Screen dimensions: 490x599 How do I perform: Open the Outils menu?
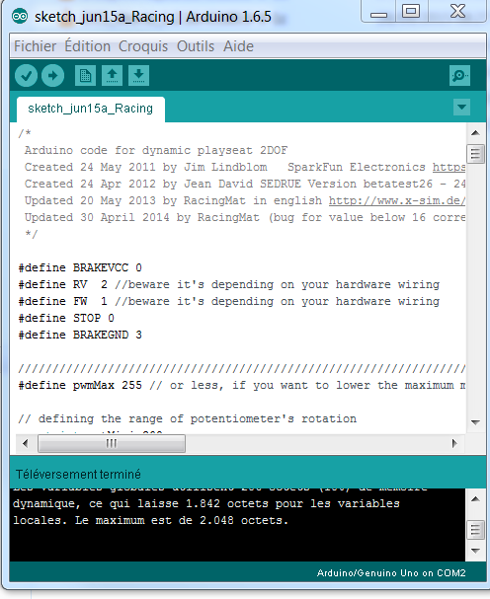196,46
